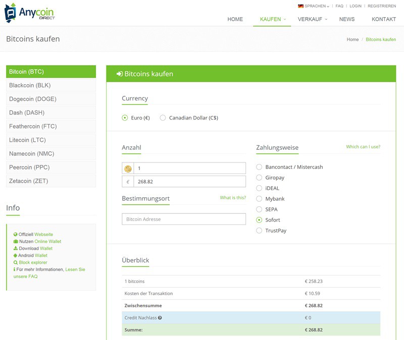404x340 pixels.
Task: Click the download icon beside Download Wallet
Action: click(16, 249)
